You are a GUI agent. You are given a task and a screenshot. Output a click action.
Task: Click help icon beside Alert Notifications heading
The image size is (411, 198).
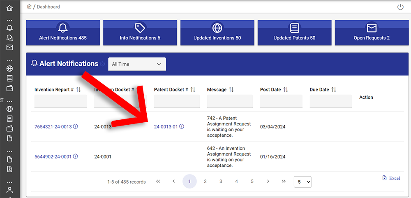tap(102, 64)
